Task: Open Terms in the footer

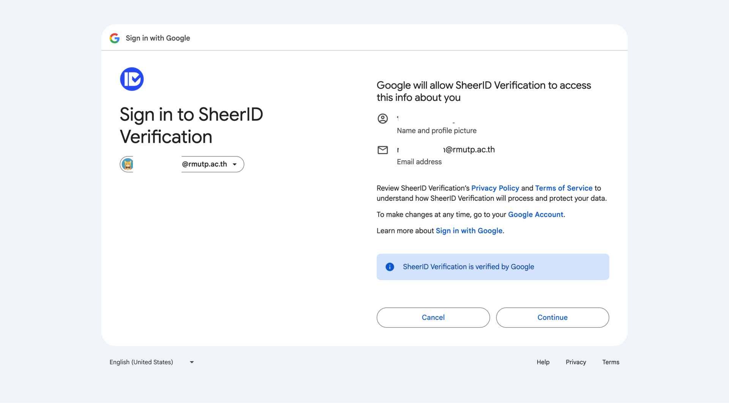Action: click(611, 362)
